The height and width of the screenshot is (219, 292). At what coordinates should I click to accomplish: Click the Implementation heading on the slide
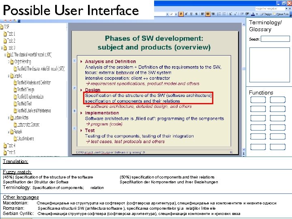point(102,113)
